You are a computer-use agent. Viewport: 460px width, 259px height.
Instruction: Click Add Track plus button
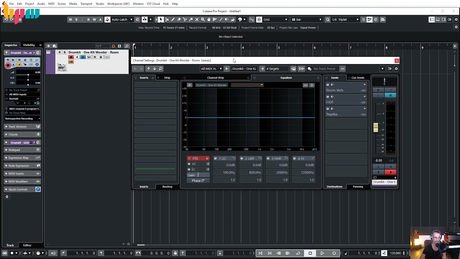pyautogui.click(x=48, y=46)
